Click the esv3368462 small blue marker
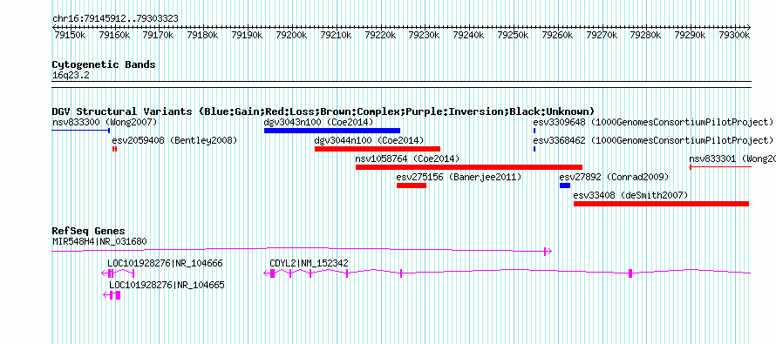The width and height of the screenshot is (776, 344). tap(534, 149)
